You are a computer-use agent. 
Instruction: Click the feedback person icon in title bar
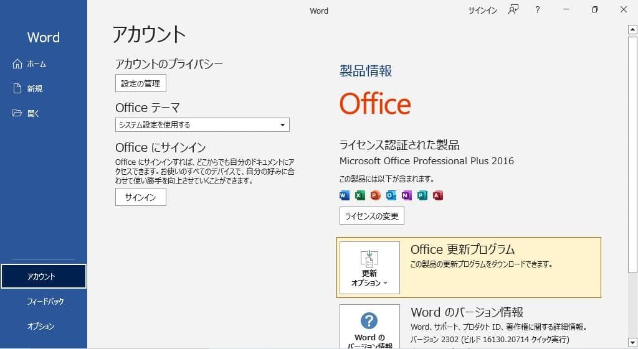coord(513,10)
